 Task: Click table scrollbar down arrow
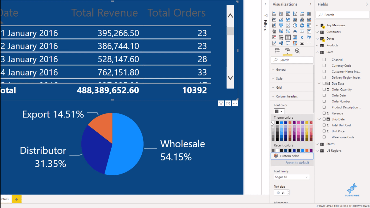[230, 78]
